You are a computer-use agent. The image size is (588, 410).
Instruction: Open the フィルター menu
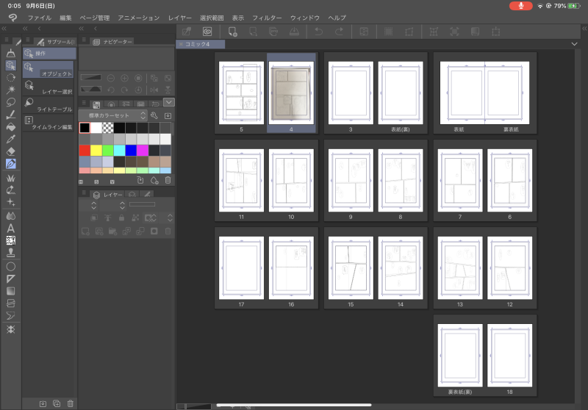tap(267, 17)
